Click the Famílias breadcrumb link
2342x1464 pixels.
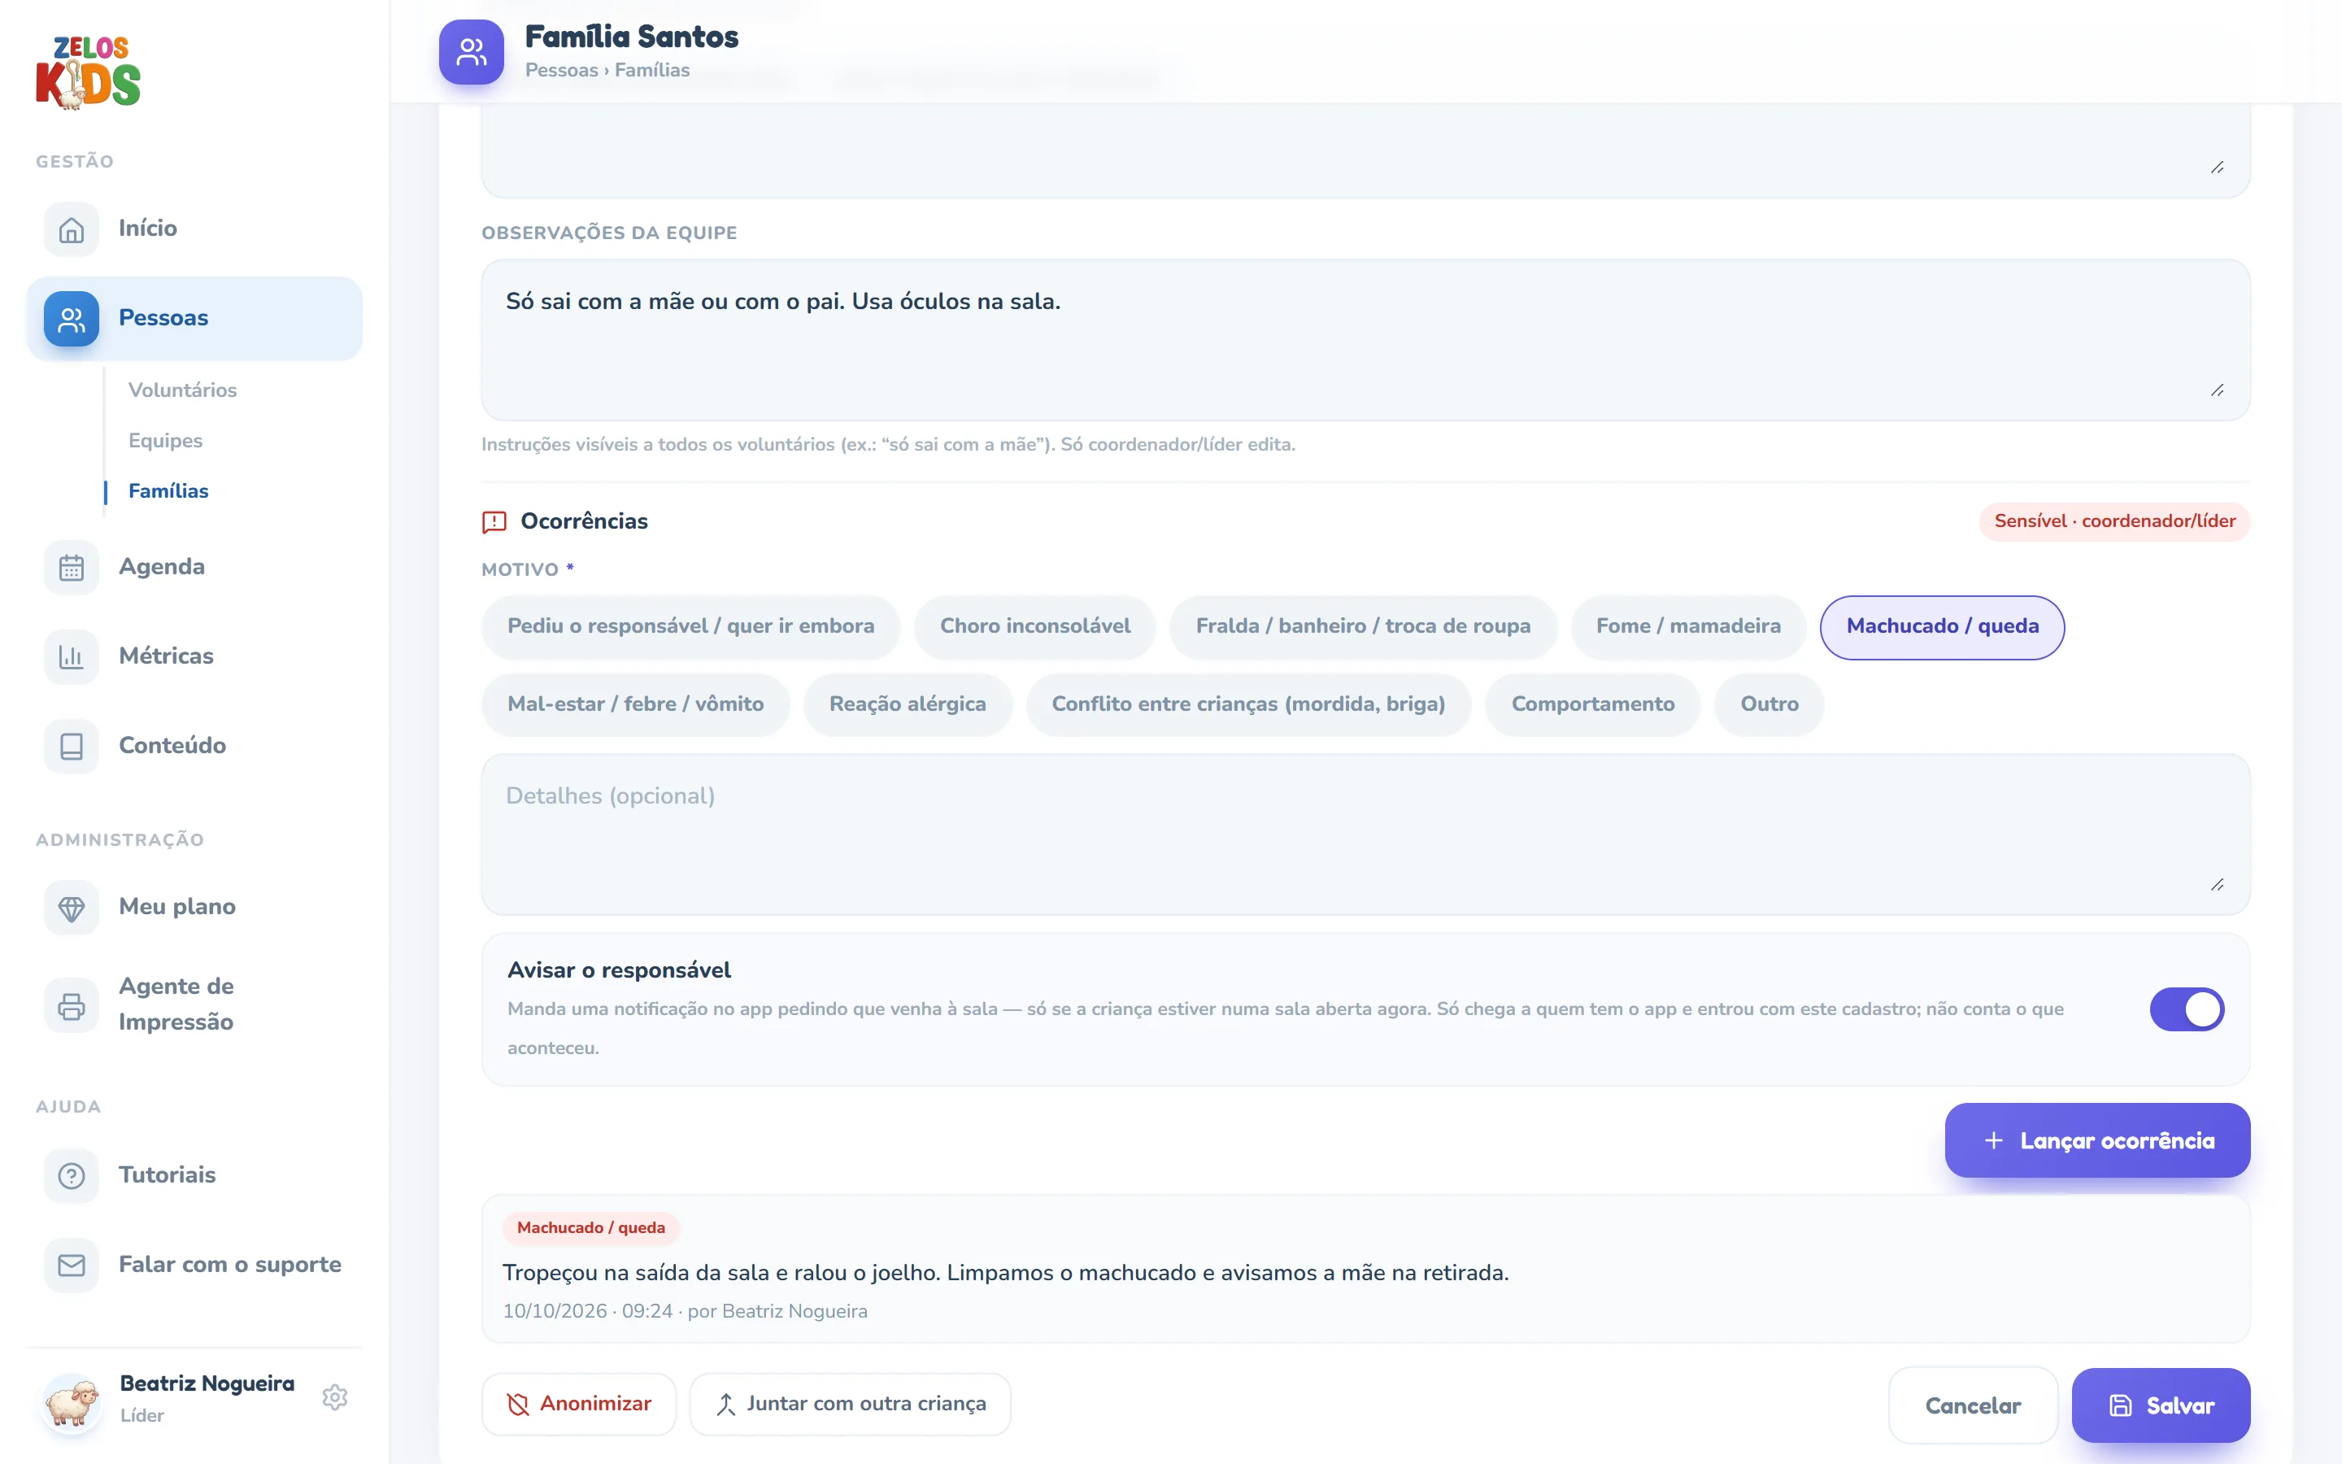652,70
